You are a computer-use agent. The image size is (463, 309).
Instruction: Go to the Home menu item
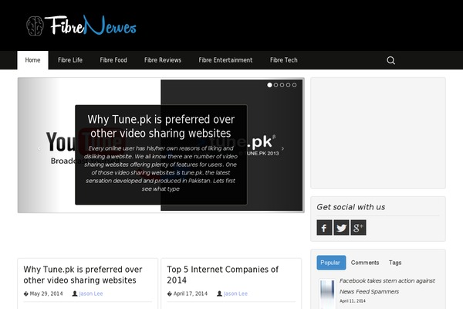click(x=32, y=60)
